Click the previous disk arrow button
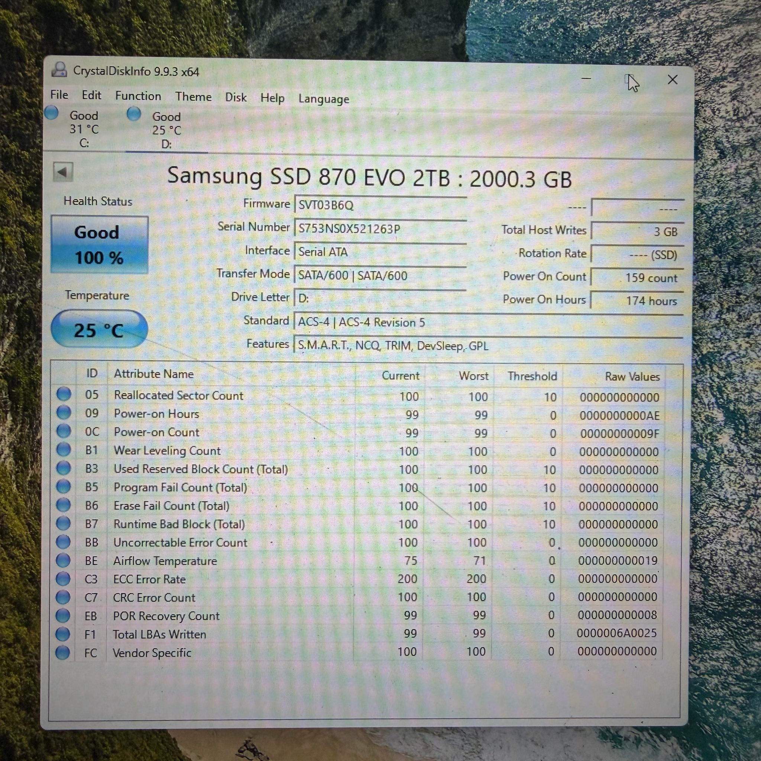 (x=63, y=172)
